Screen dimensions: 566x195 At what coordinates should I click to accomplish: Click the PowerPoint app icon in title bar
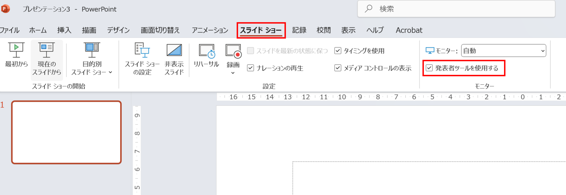tap(5, 9)
